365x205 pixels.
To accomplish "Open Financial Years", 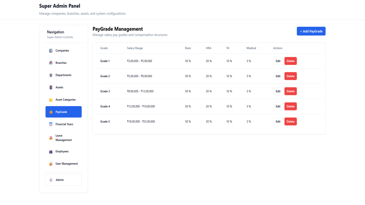I will point(64,124).
